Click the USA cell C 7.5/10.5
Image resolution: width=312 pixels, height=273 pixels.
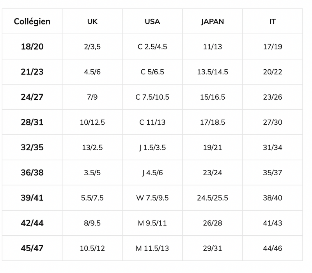click(152, 97)
